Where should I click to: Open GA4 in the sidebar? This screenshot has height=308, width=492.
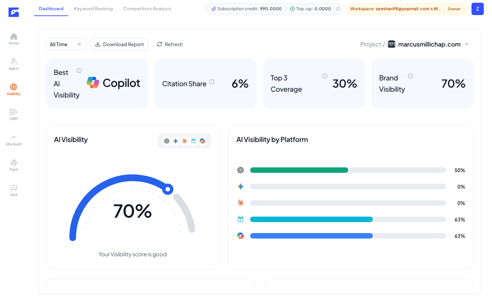click(14, 190)
